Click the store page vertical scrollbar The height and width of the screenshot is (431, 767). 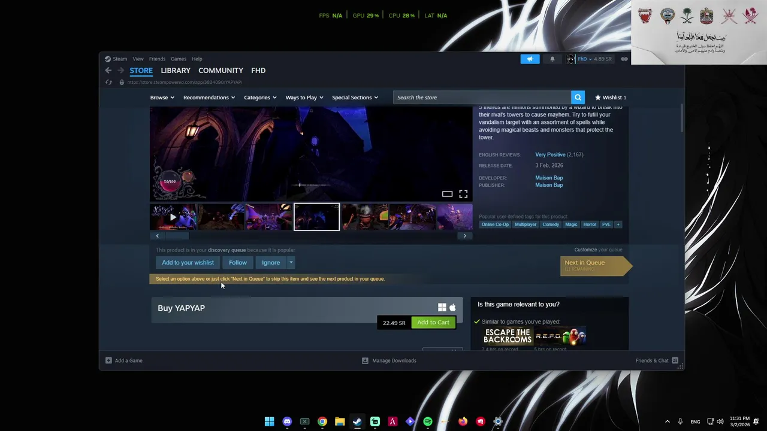click(681, 119)
